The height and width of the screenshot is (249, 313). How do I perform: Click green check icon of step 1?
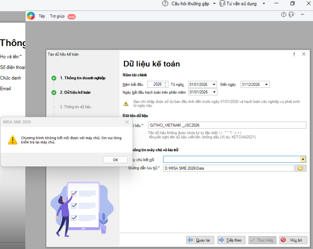click(54, 78)
